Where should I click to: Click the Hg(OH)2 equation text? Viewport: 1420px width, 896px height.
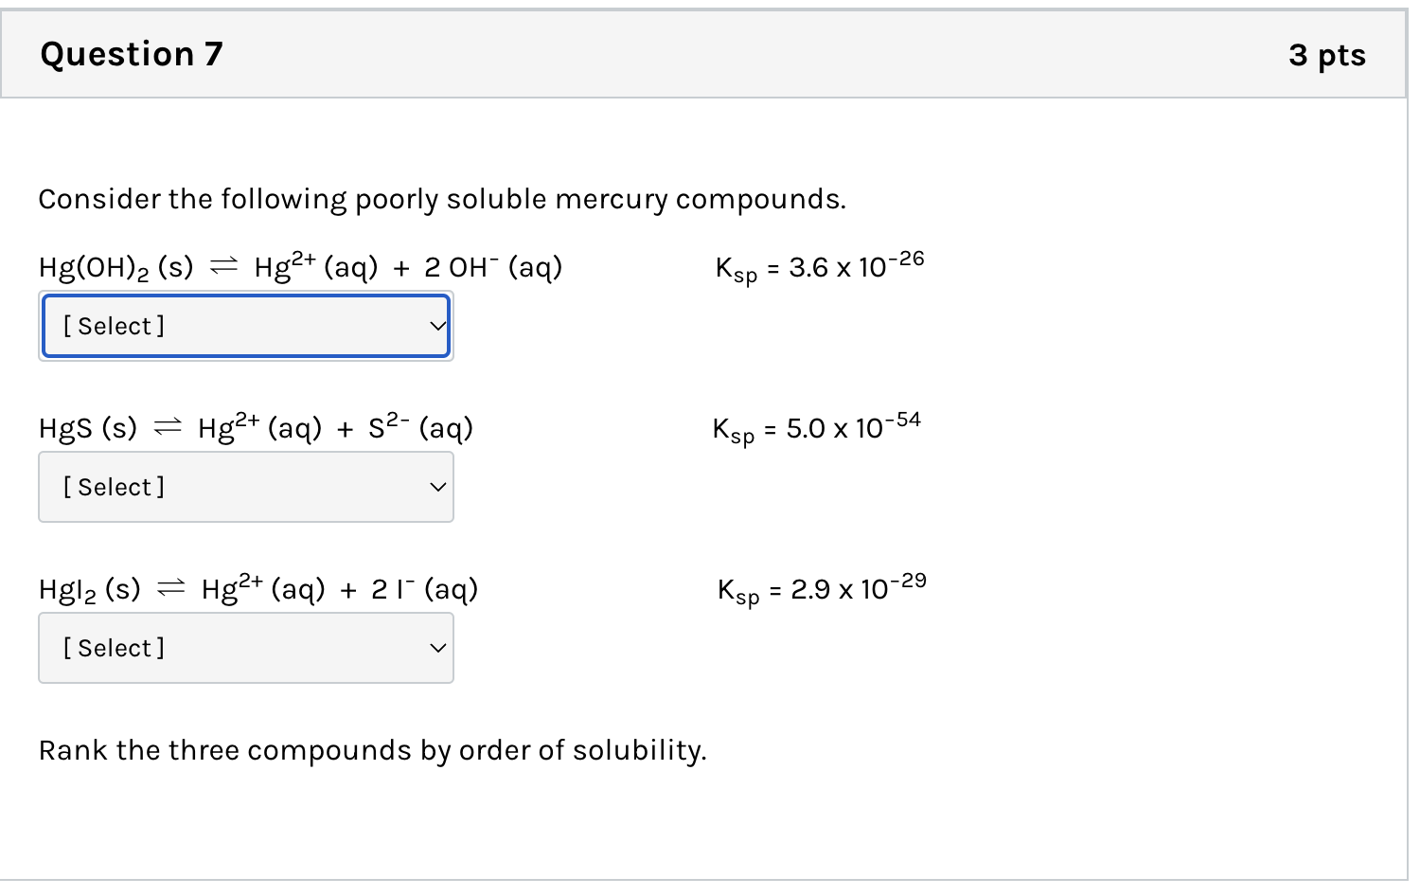click(x=300, y=266)
